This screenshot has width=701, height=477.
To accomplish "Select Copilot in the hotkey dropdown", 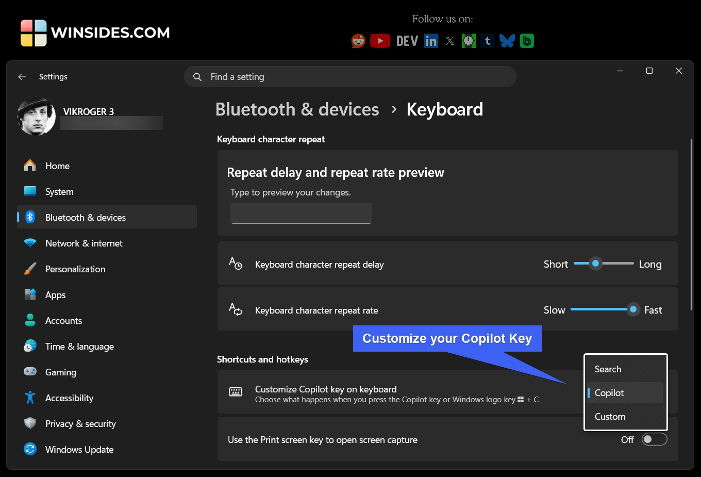I will 609,393.
